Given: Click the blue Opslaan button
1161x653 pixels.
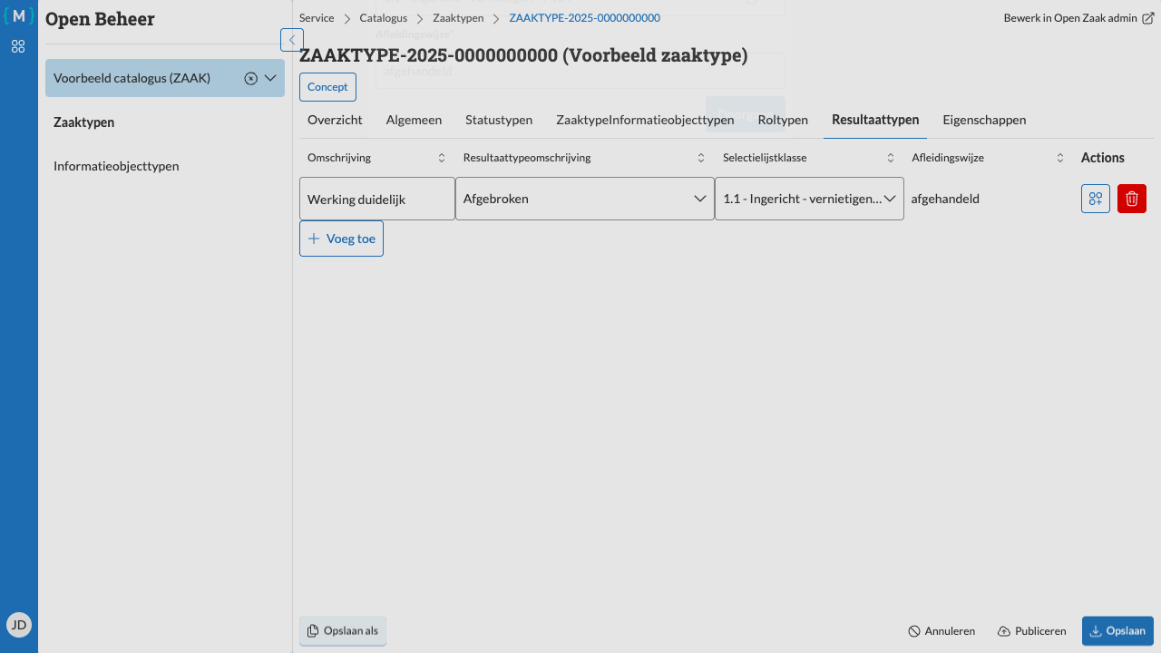Looking at the screenshot, I should click(1117, 631).
